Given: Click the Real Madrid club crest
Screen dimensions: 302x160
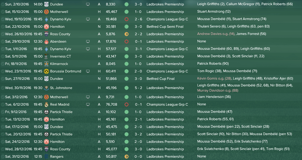Looking at the screenshot, I should tap(46, 104).
